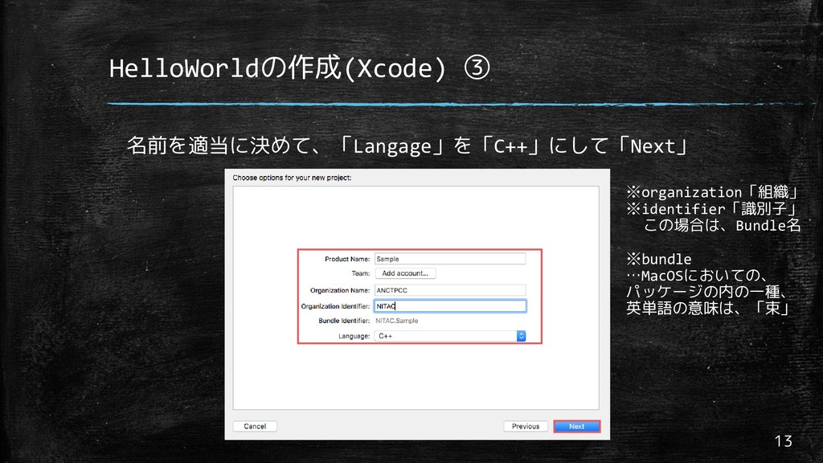Click the note '※identifier「識別子」'

click(713, 209)
